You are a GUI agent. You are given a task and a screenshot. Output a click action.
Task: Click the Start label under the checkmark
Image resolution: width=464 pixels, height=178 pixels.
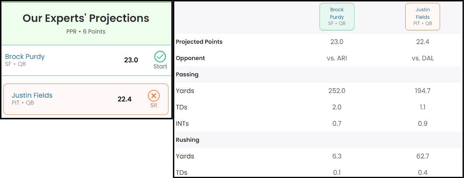pos(160,66)
